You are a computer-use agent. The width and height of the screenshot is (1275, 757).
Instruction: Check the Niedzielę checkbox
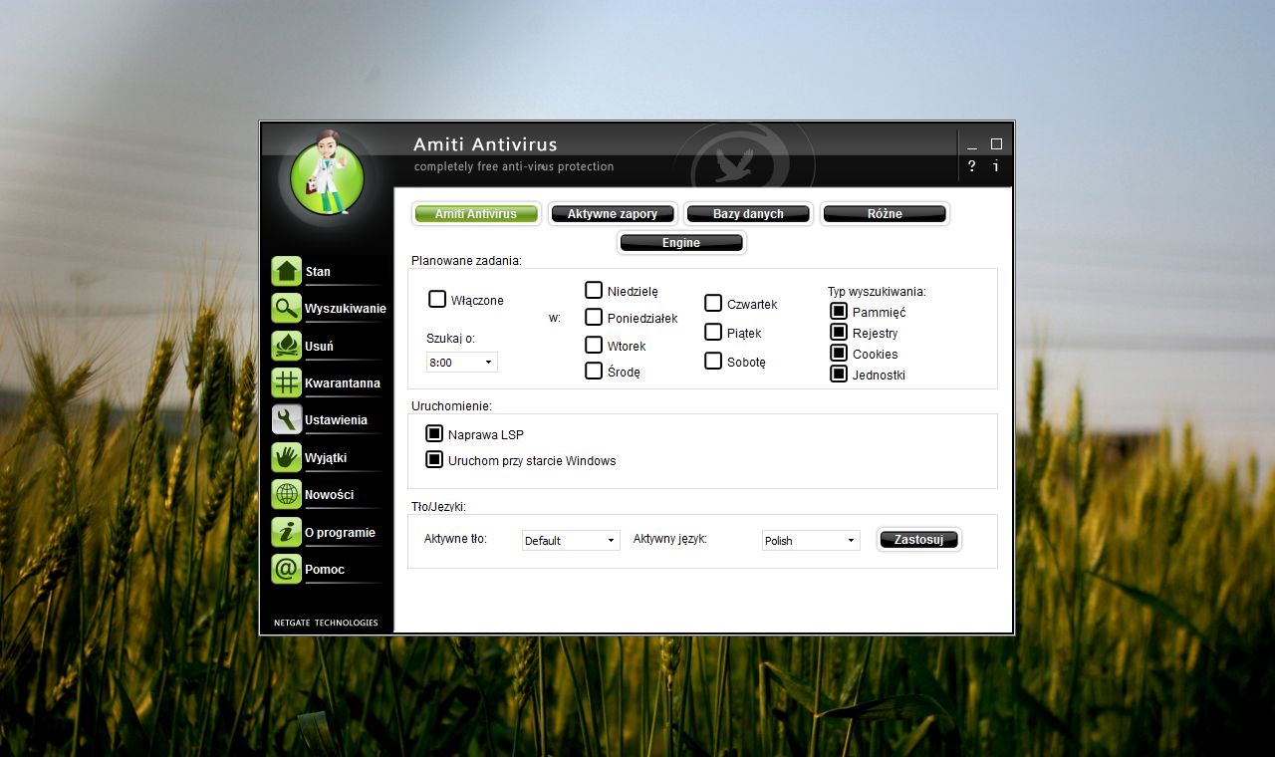[x=594, y=290]
